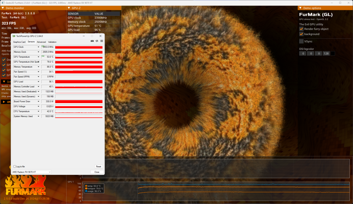Click the black OSI bgcolor swatch

tap(333, 53)
